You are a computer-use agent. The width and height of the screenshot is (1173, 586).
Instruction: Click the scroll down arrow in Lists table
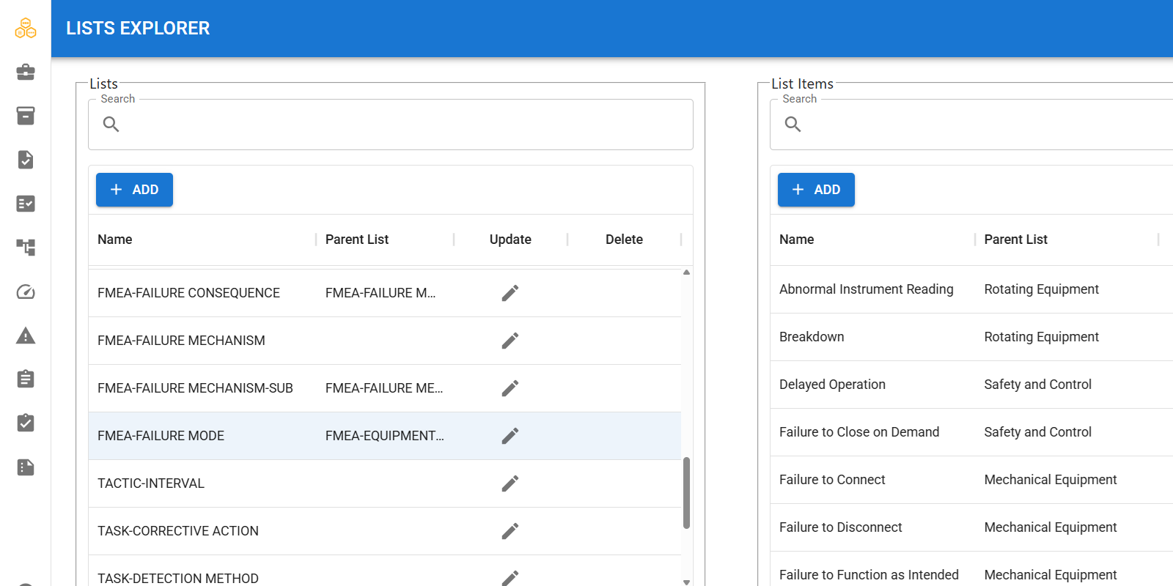coord(687,582)
